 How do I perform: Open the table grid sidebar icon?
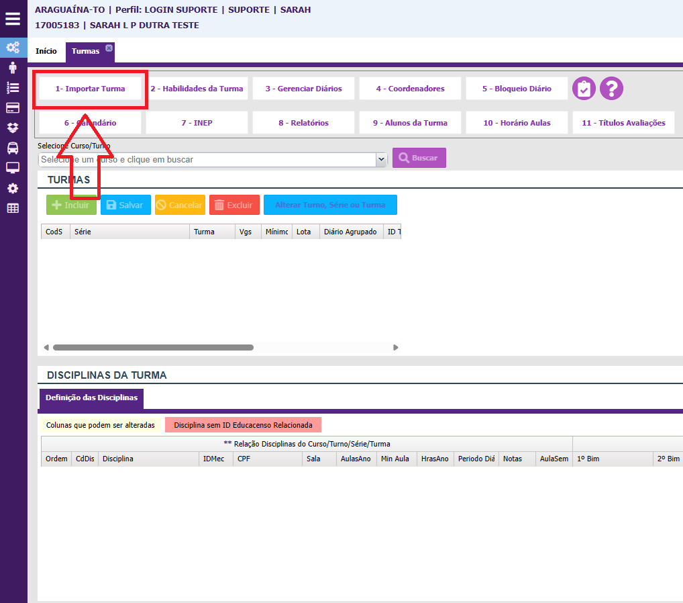click(x=13, y=208)
